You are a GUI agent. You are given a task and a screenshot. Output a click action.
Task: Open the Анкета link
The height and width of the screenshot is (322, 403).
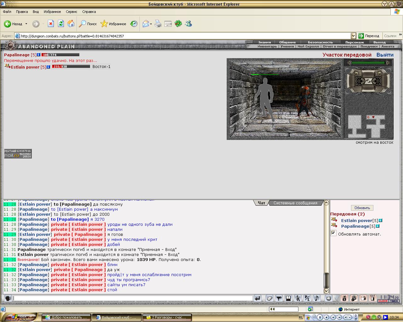pyautogui.click(x=388, y=46)
